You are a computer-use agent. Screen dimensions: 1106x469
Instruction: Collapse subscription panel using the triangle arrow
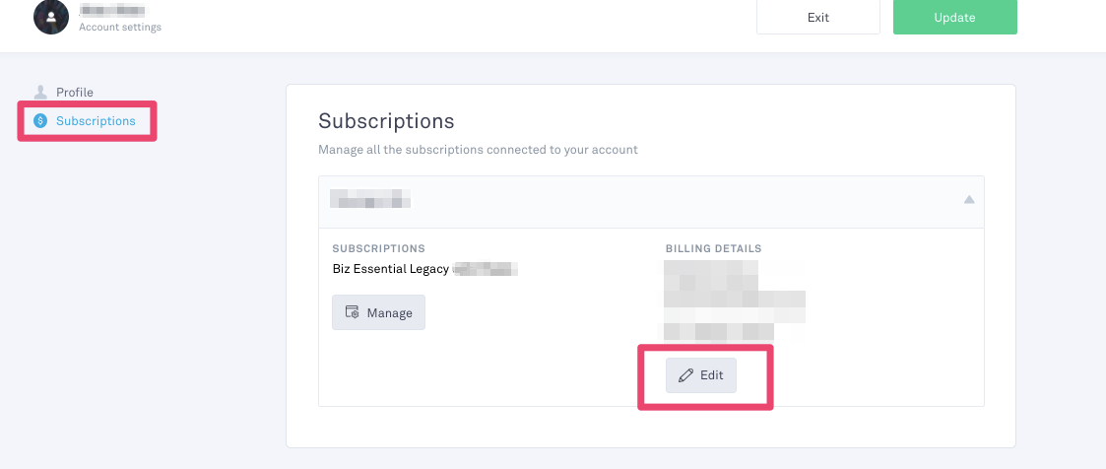click(969, 200)
